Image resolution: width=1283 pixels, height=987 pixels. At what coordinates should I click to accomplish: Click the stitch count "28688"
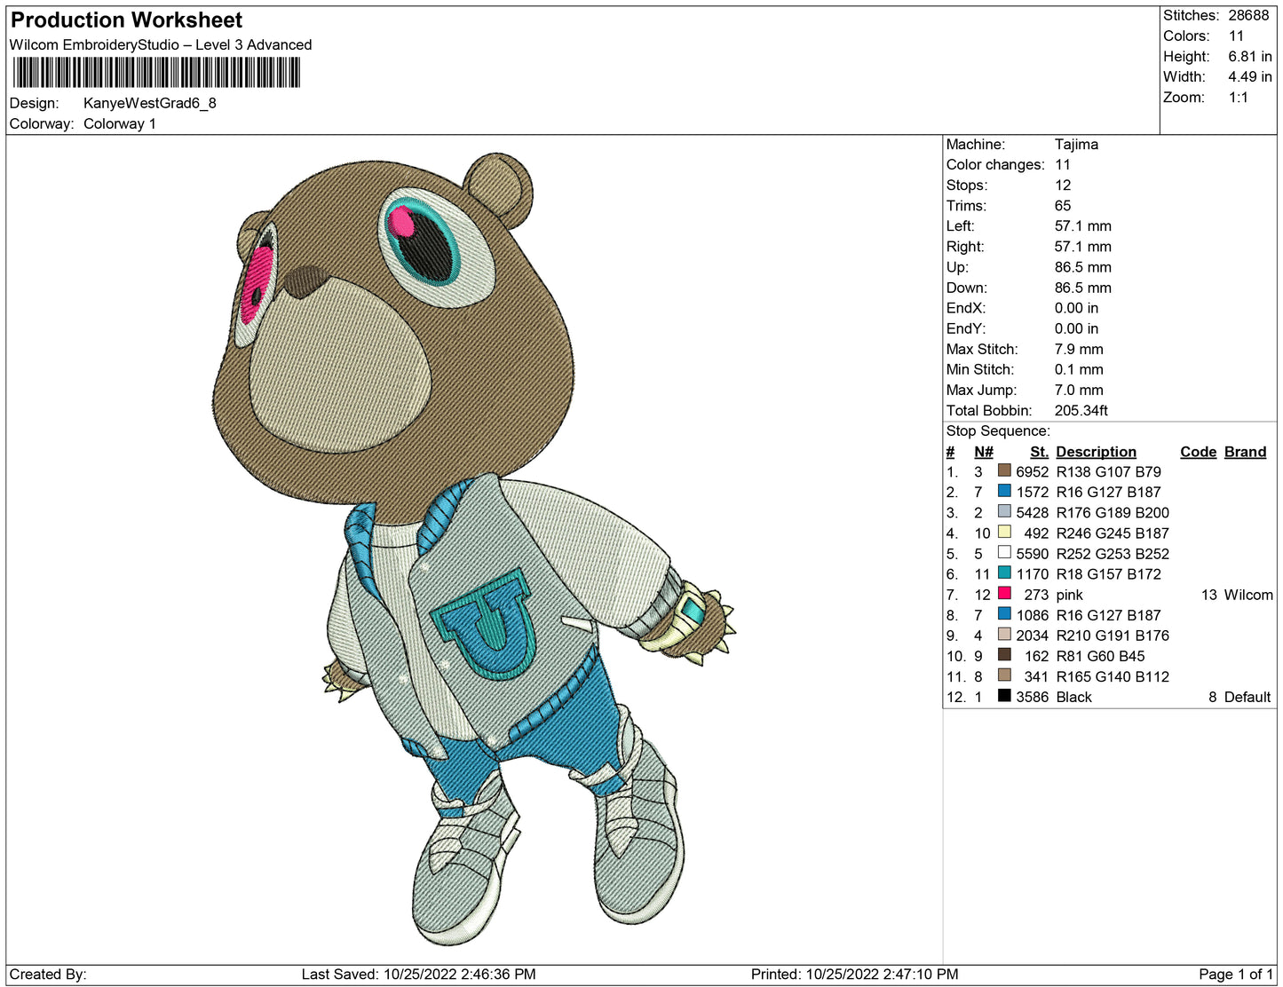pyautogui.click(x=1248, y=15)
